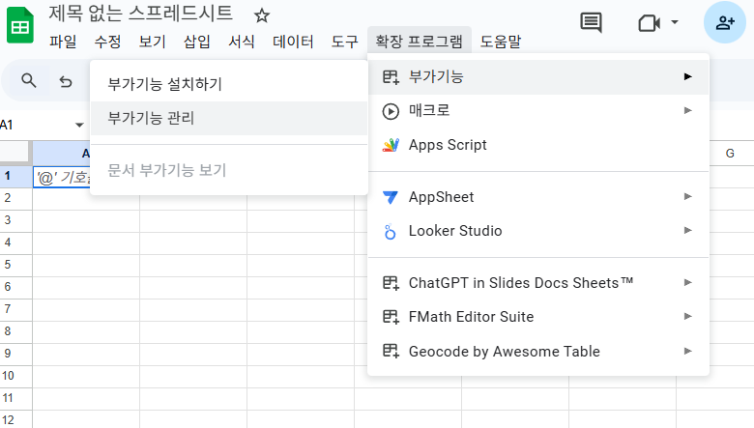
Task: Select row 10 header
Action: pos(15,376)
